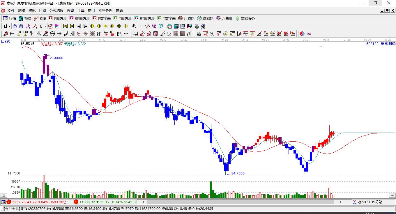The image size is (396, 214).
Task: Open the 公式选股 menu
Action: coord(56,11)
